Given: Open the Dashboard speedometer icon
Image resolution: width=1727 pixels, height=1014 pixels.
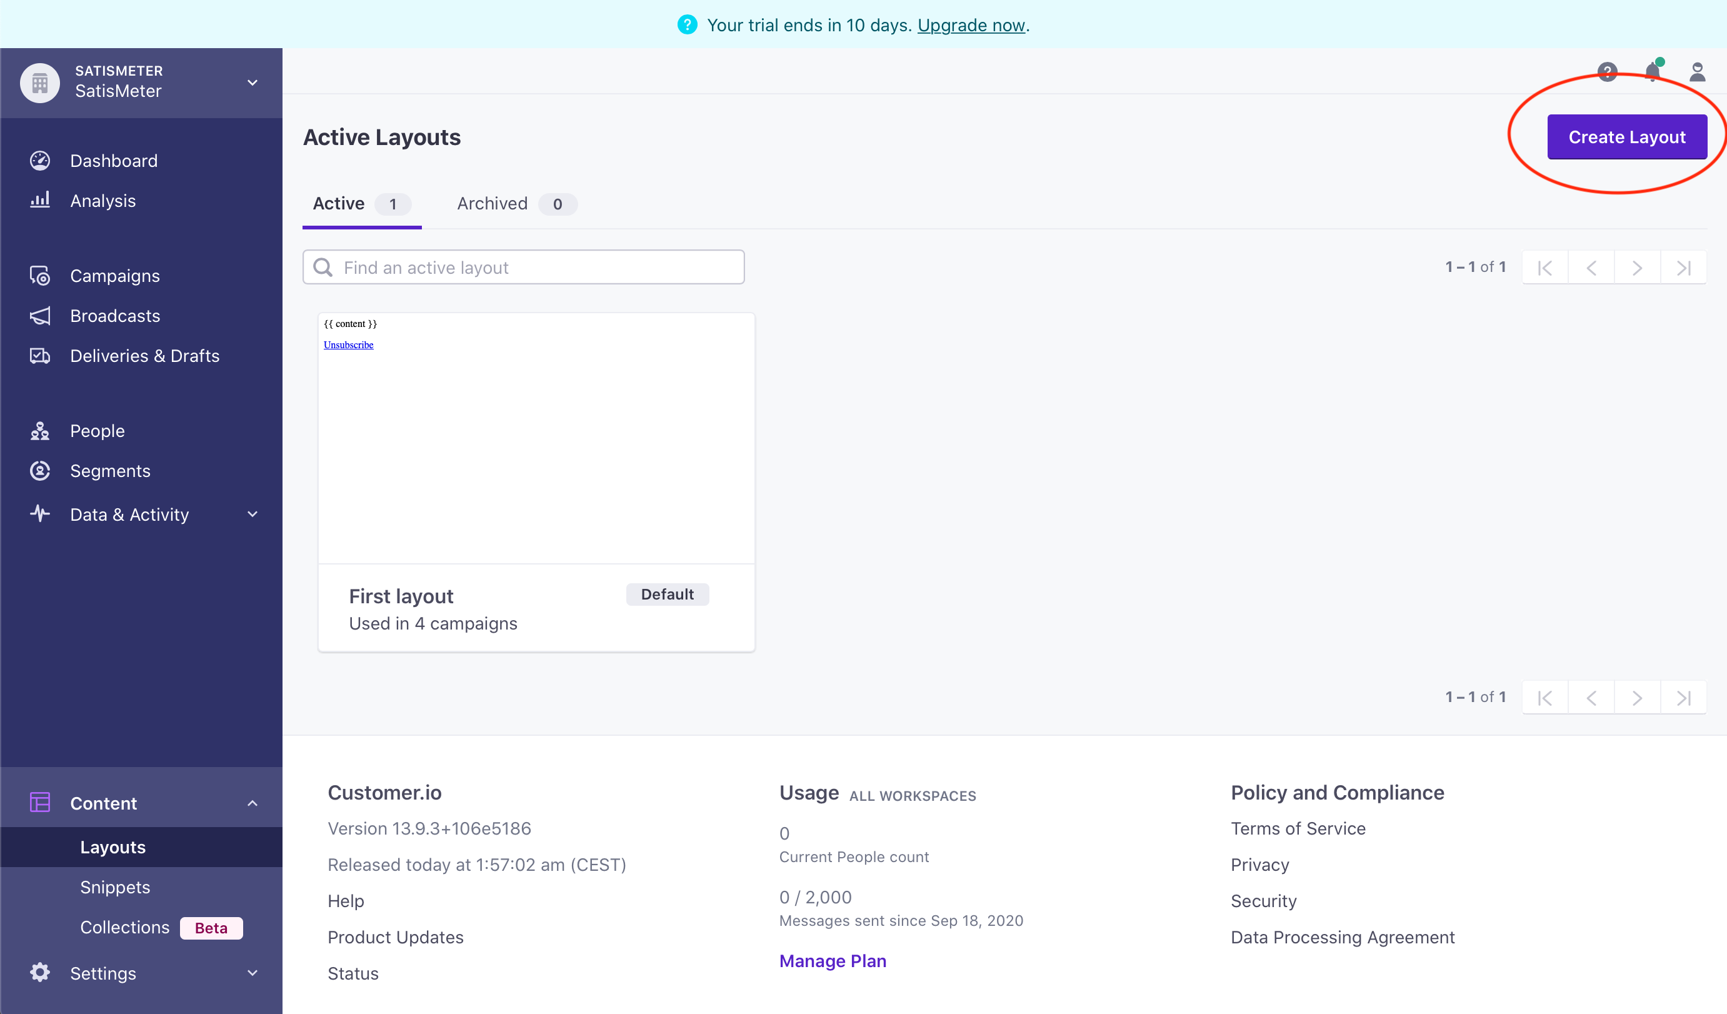Looking at the screenshot, I should point(40,161).
